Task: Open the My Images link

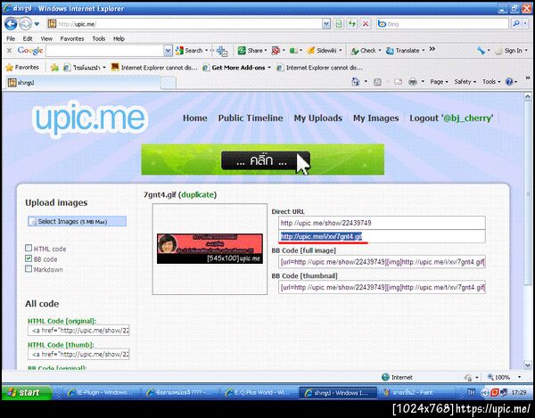Action: pos(375,118)
